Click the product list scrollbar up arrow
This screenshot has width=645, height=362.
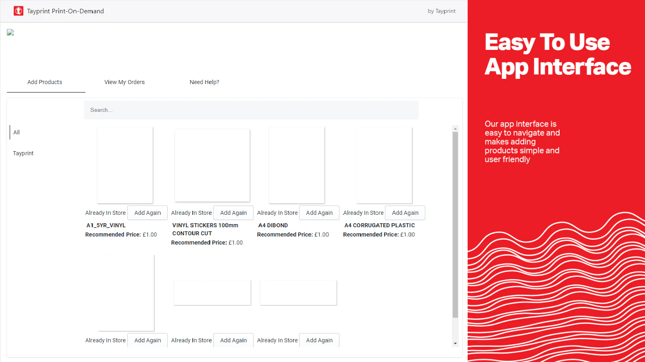(x=455, y=129)
